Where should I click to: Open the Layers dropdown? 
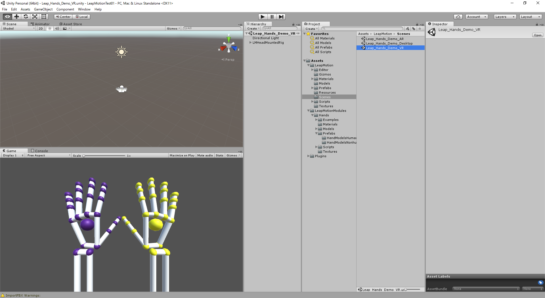tap(505, 16)
